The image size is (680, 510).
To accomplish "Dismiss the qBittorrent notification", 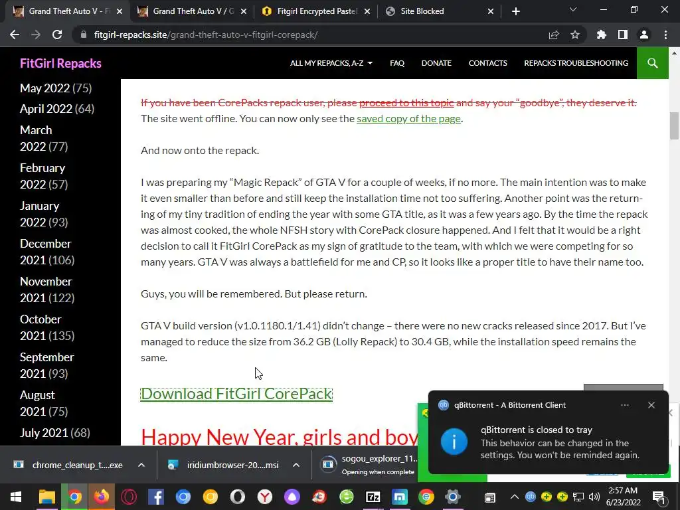I will [651, 405].
